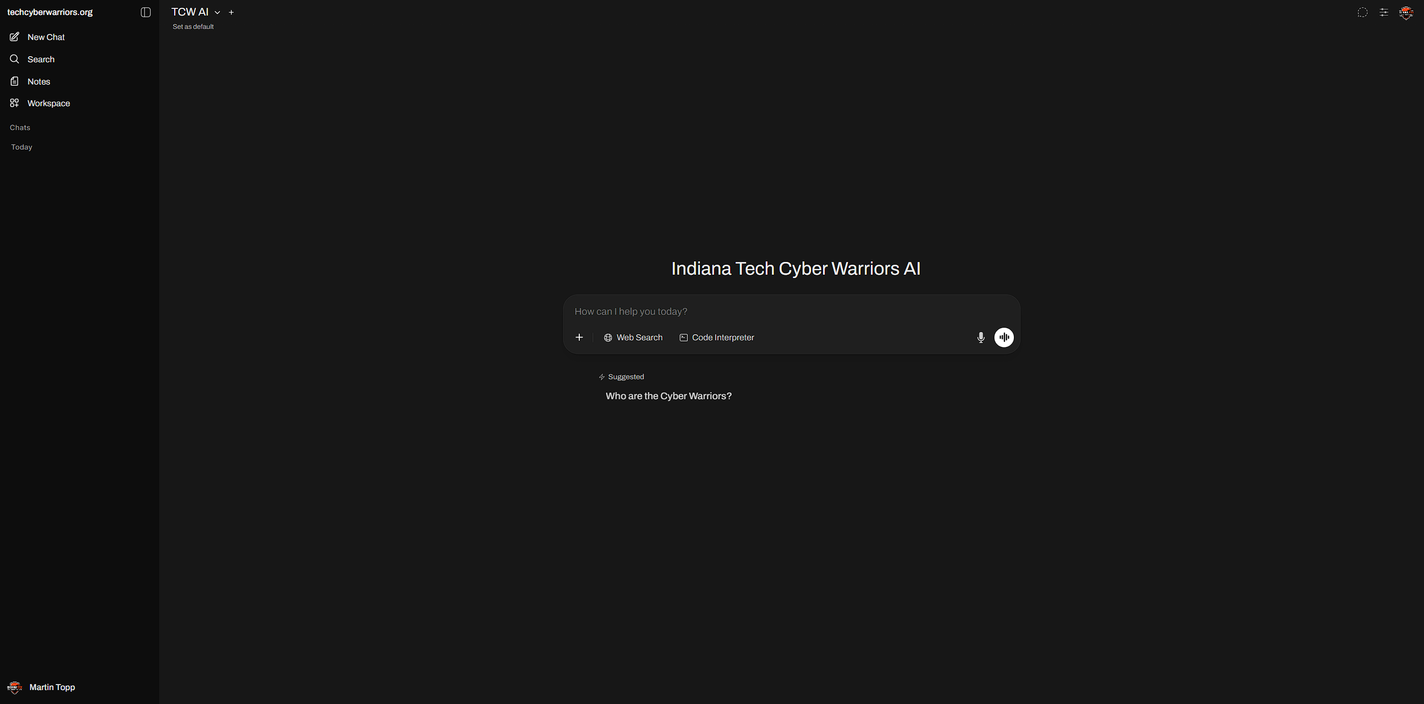Click the Martin Topp avatar in sidebar

pyautogui.click(x=15, y=687)
